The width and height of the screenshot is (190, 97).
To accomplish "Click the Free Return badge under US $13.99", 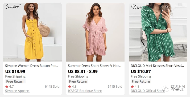I will (x=15, y=82).
